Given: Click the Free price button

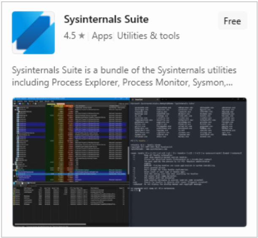Looking at the screenshot, I should (232, 21).
